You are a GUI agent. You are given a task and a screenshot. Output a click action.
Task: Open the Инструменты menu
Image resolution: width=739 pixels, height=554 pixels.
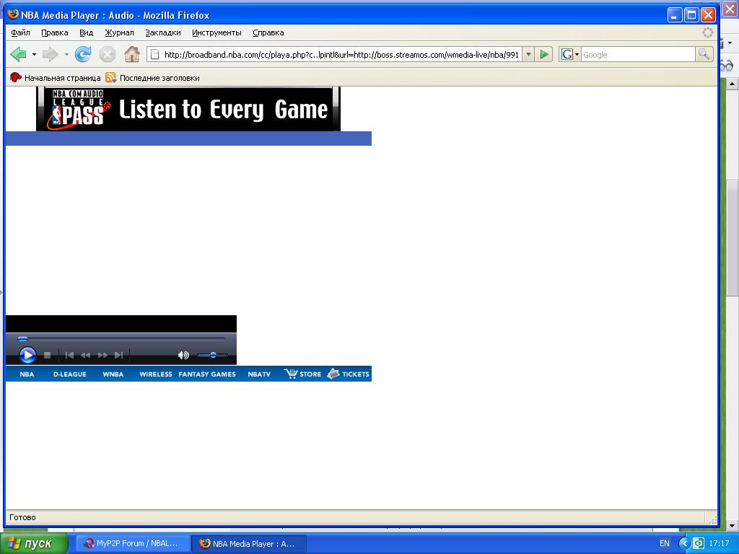pyautogui.click(x=217, y=32)
